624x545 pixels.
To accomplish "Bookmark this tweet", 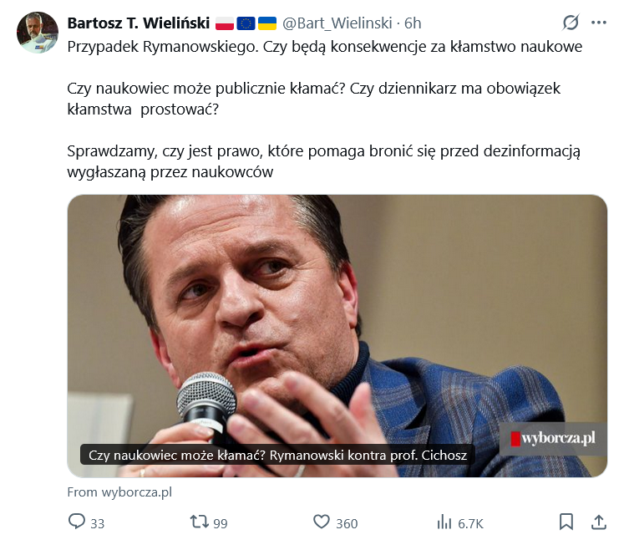I will click(566, 522).
